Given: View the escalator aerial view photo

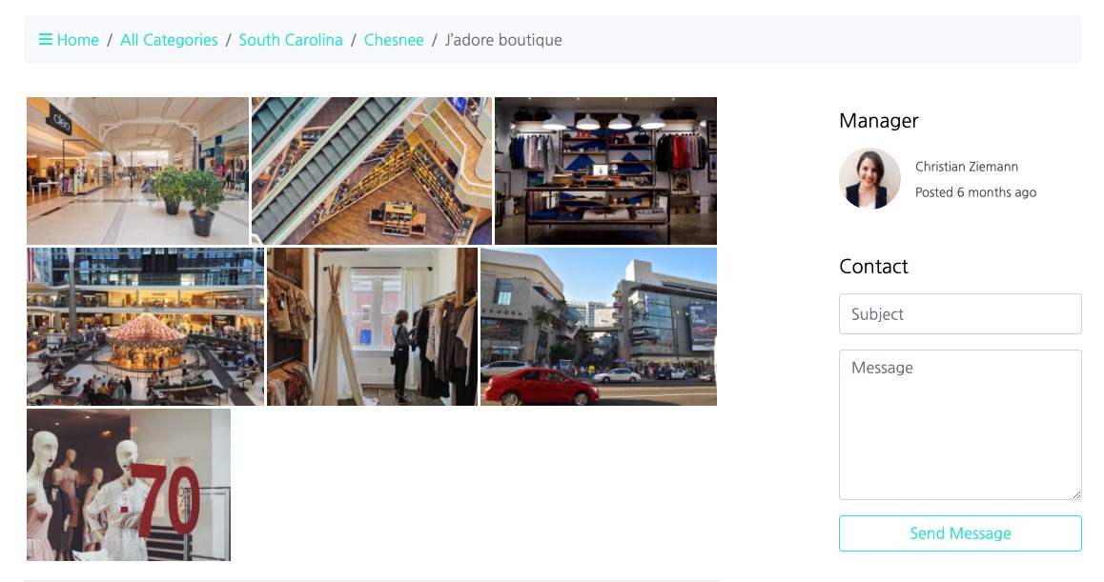Looking at the screenshot, I should click(372, 171).
